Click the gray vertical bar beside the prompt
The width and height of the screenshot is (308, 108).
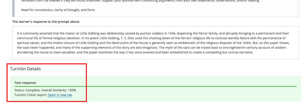tap(13, 8)
